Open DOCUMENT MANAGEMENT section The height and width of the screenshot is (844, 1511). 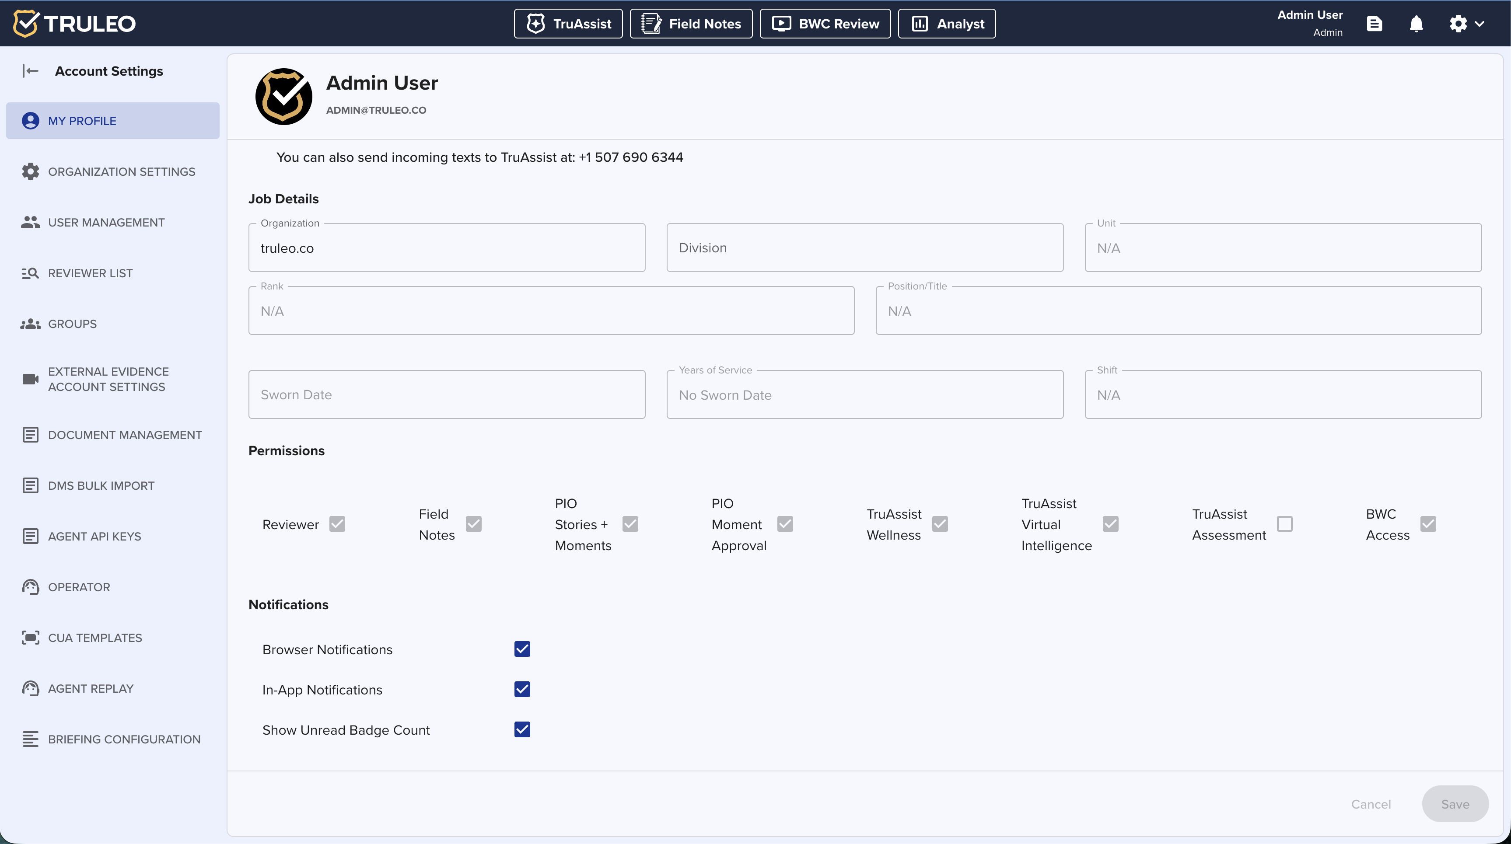112,435
